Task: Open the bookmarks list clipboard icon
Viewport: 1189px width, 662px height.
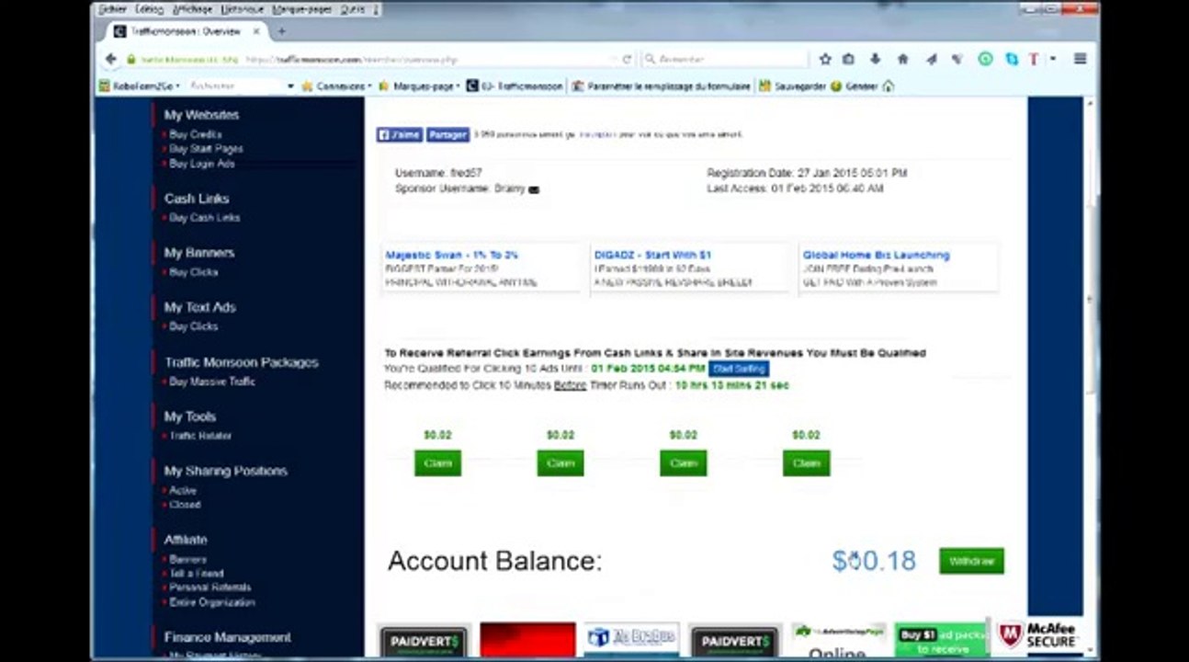Action: click(x=849, y=59)
